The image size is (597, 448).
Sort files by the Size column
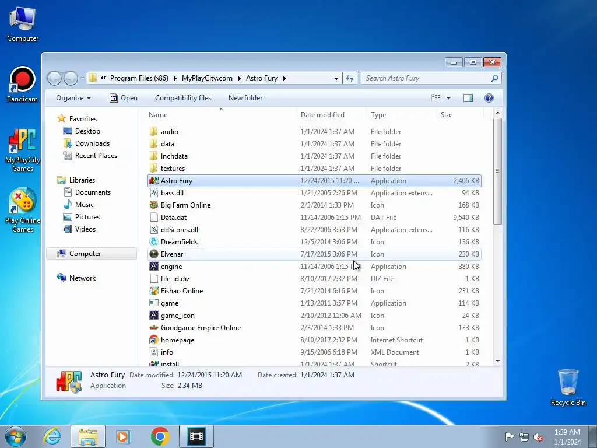pyautogui.click(x=460, y=115)
